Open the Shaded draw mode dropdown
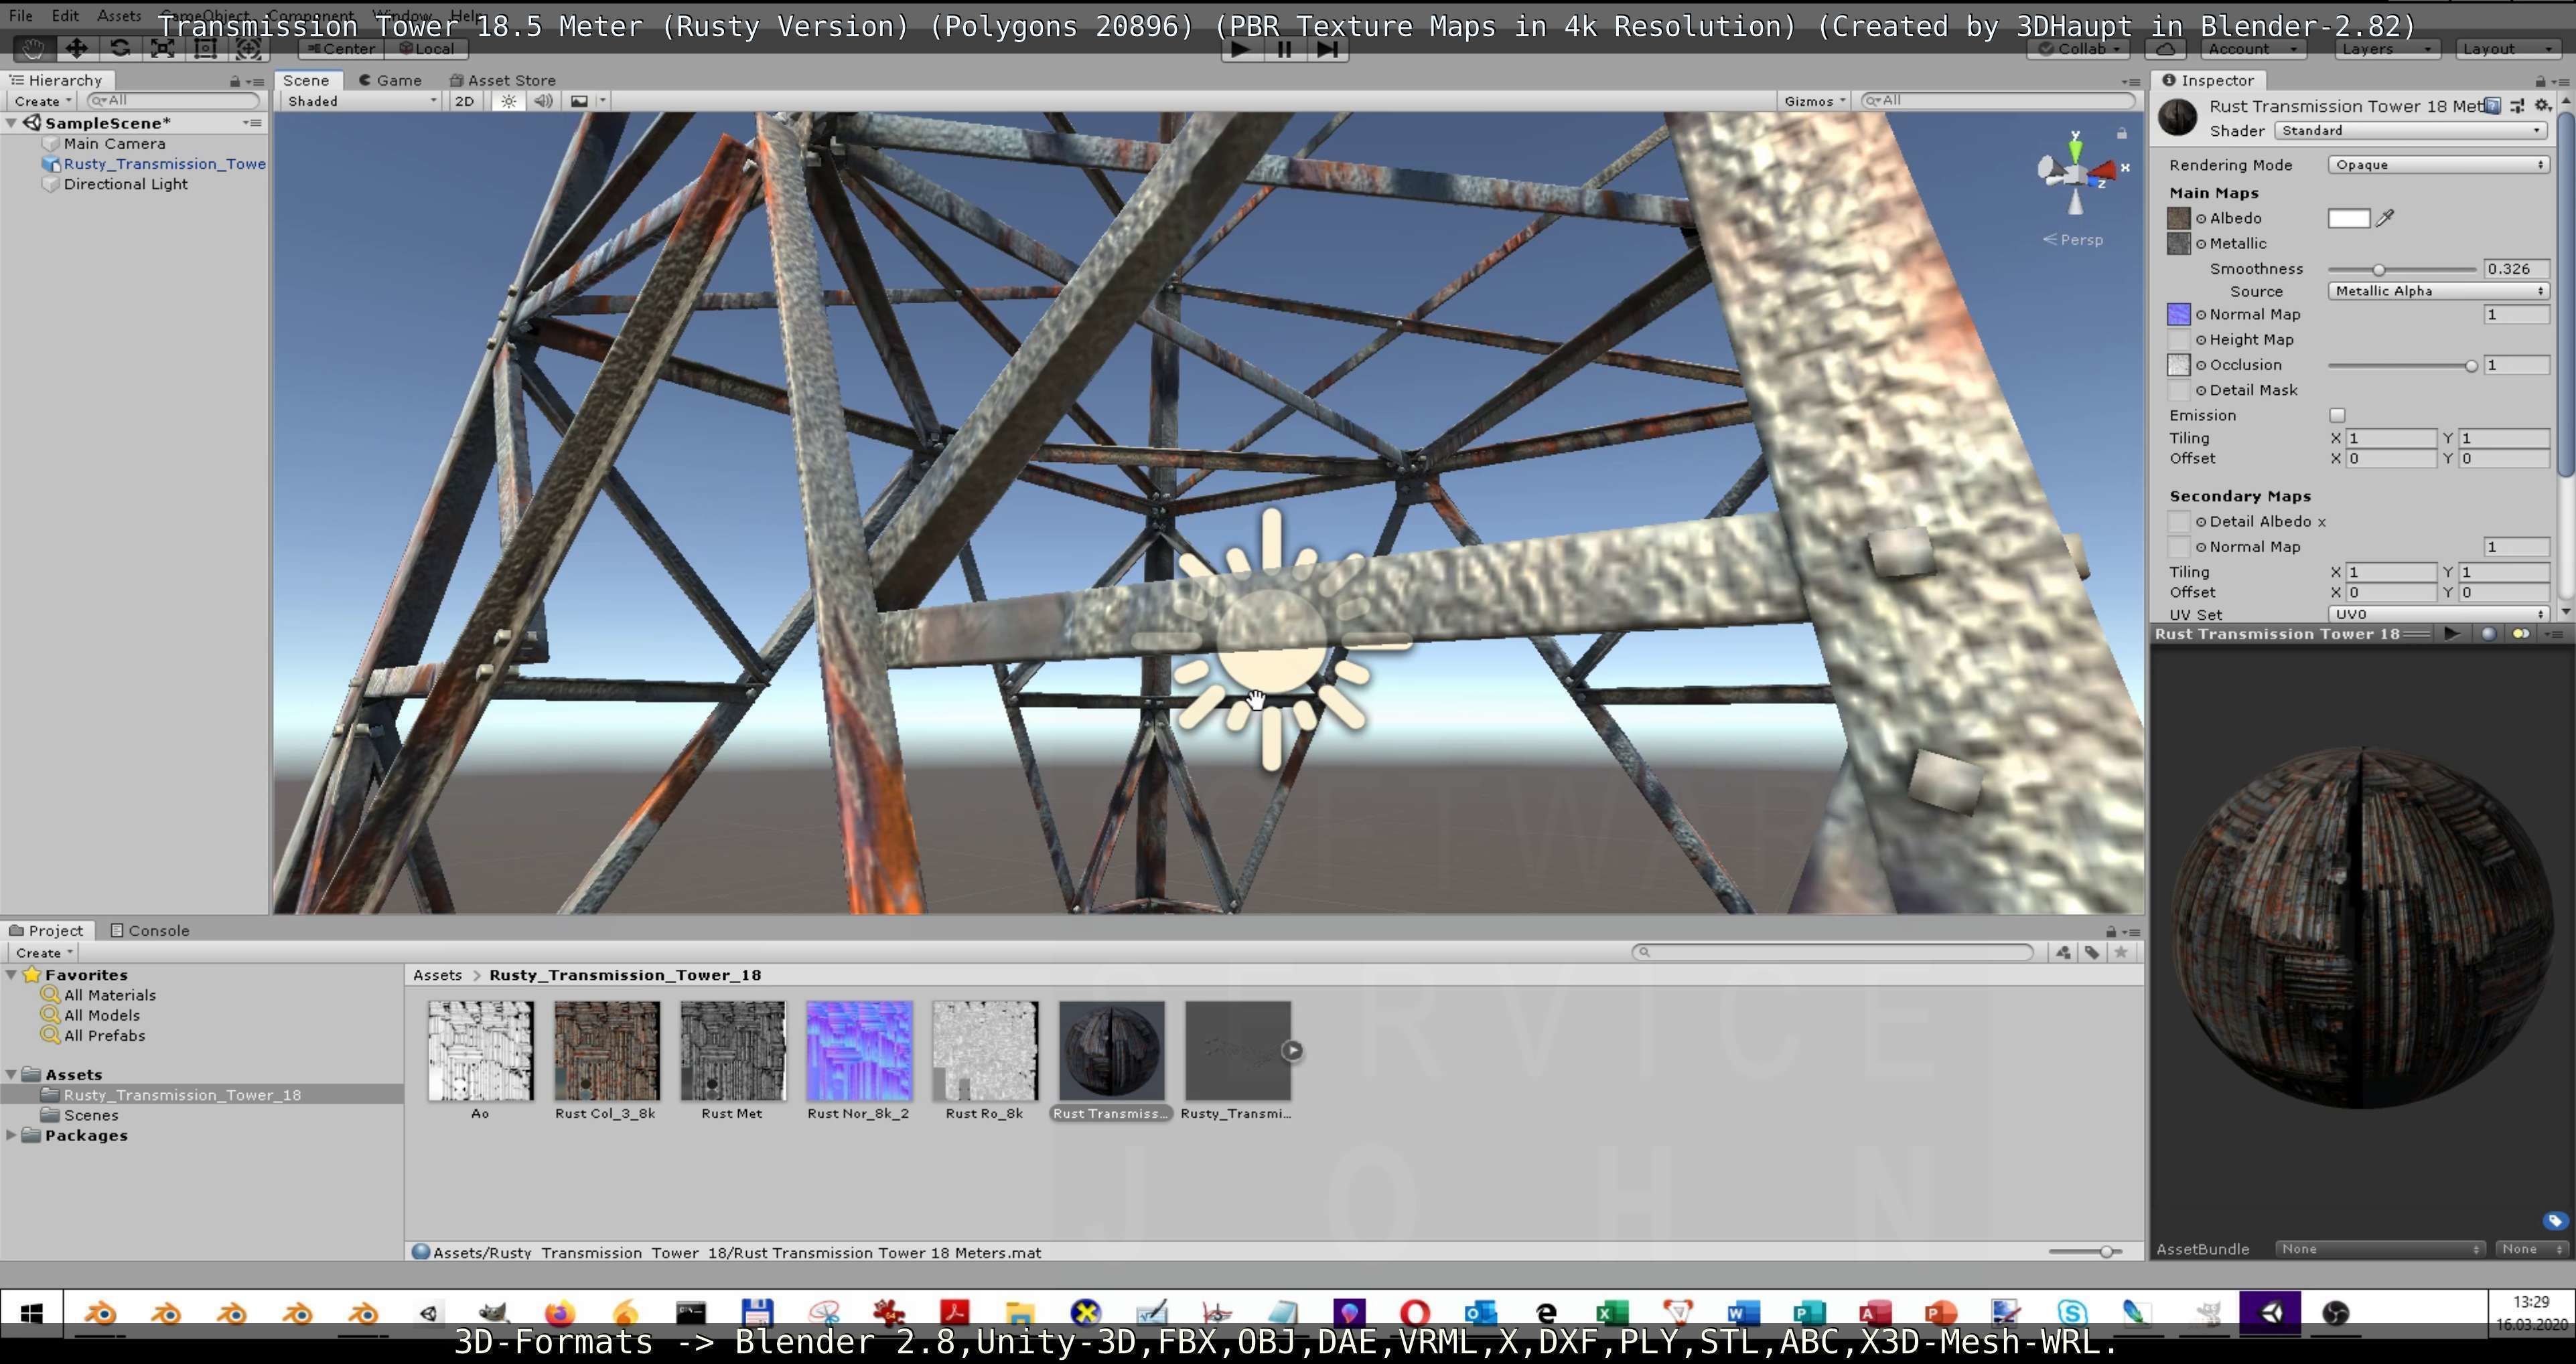Screen dimensions: 2576x1364 [x=361, y=101]
